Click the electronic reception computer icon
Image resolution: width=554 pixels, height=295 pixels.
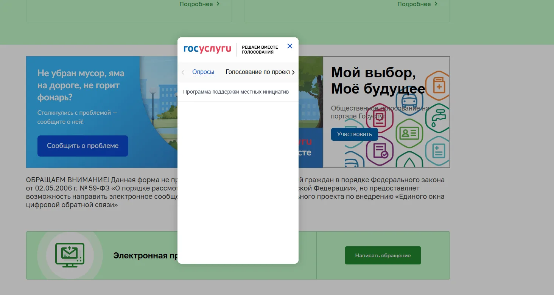pos(70,255)
